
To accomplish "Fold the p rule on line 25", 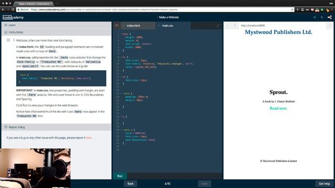I will click(x=121, y=117).
